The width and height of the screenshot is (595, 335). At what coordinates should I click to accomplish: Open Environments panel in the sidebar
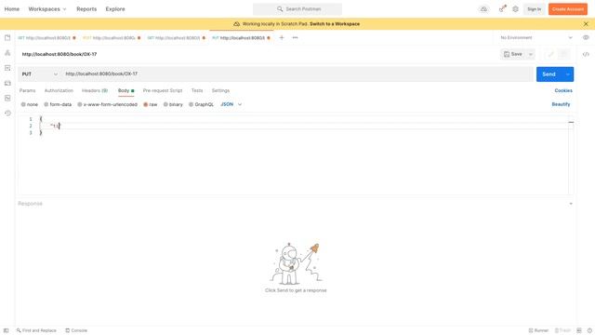pos(7,68)
